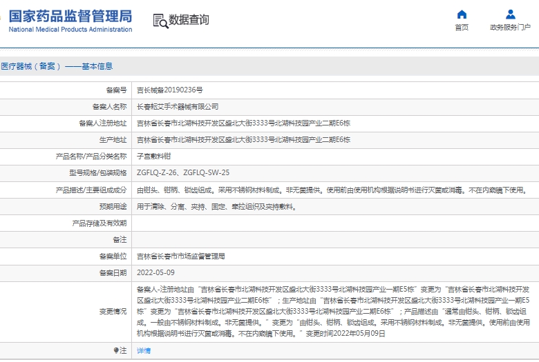Click the 生产地址 row label
The width and height of the screenshot is (539, 362).
[x=113, y=140]
